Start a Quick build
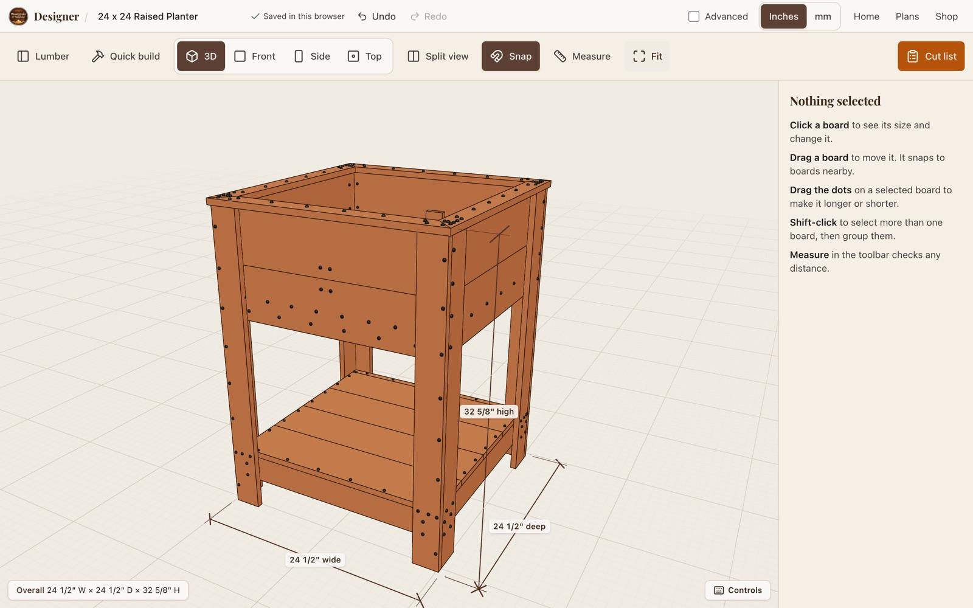The height and width of the screenshot is (608, 973). tap(125, 56)
